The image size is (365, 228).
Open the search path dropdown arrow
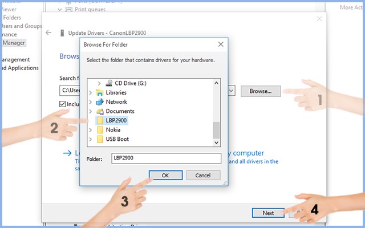pos(231,91)
